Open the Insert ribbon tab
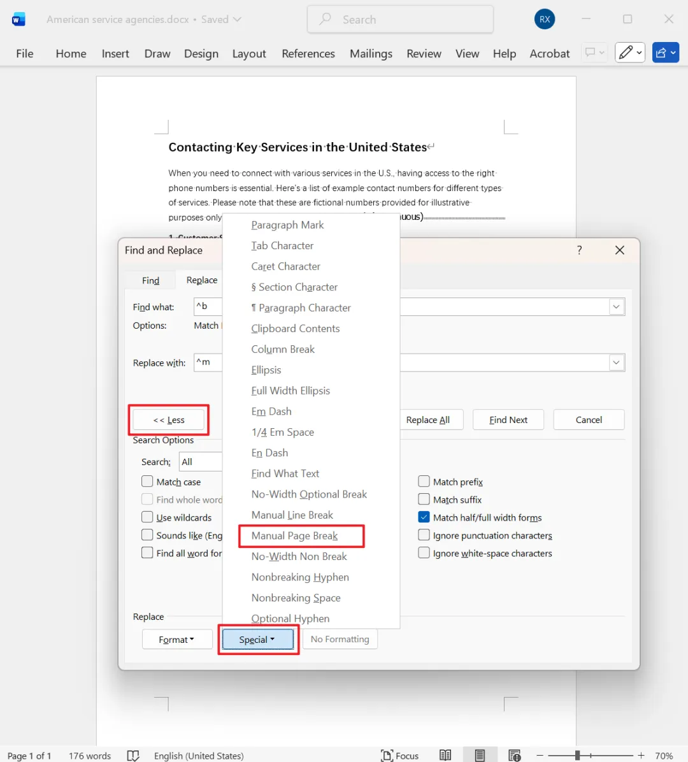 point(115,54)
